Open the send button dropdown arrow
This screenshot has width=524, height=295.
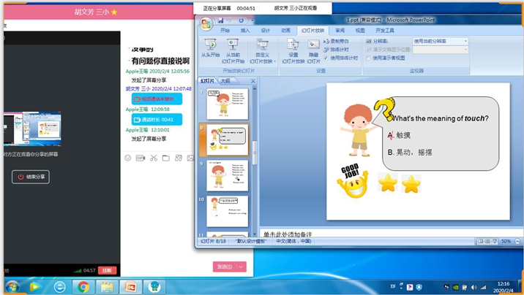[241, 267]
